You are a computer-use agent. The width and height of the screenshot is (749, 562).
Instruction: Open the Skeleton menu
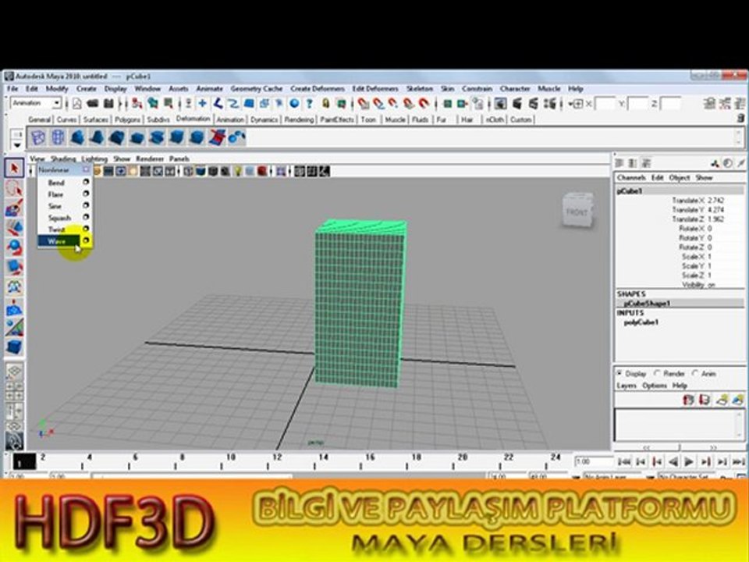tap(420, 89)
